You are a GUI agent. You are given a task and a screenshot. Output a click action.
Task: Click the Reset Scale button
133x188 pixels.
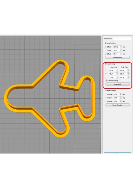[118, 84]
